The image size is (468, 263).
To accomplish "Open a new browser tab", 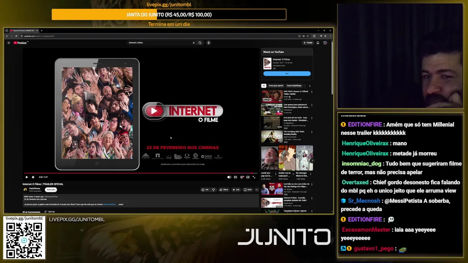I will (x=42, y=31).
